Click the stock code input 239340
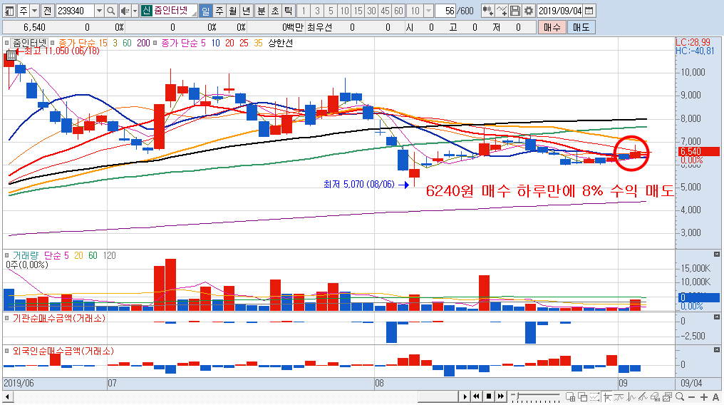 tap(75, 11)
